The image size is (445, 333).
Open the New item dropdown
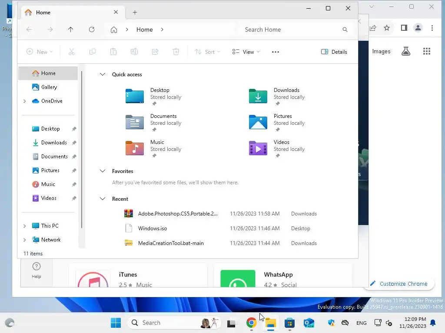pos(40,52)
